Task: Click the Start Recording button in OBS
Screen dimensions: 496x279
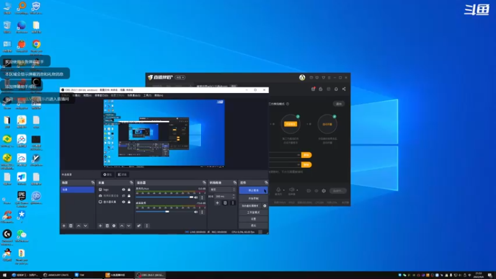Action: 254,198
